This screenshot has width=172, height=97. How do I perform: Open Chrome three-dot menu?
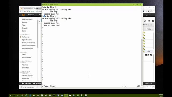(154, 11)
